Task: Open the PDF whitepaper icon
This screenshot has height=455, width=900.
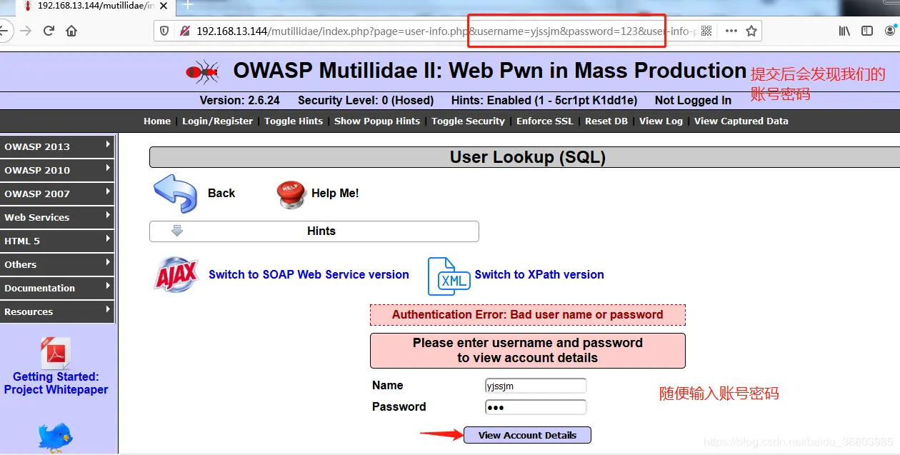Action: click(56, 353)
